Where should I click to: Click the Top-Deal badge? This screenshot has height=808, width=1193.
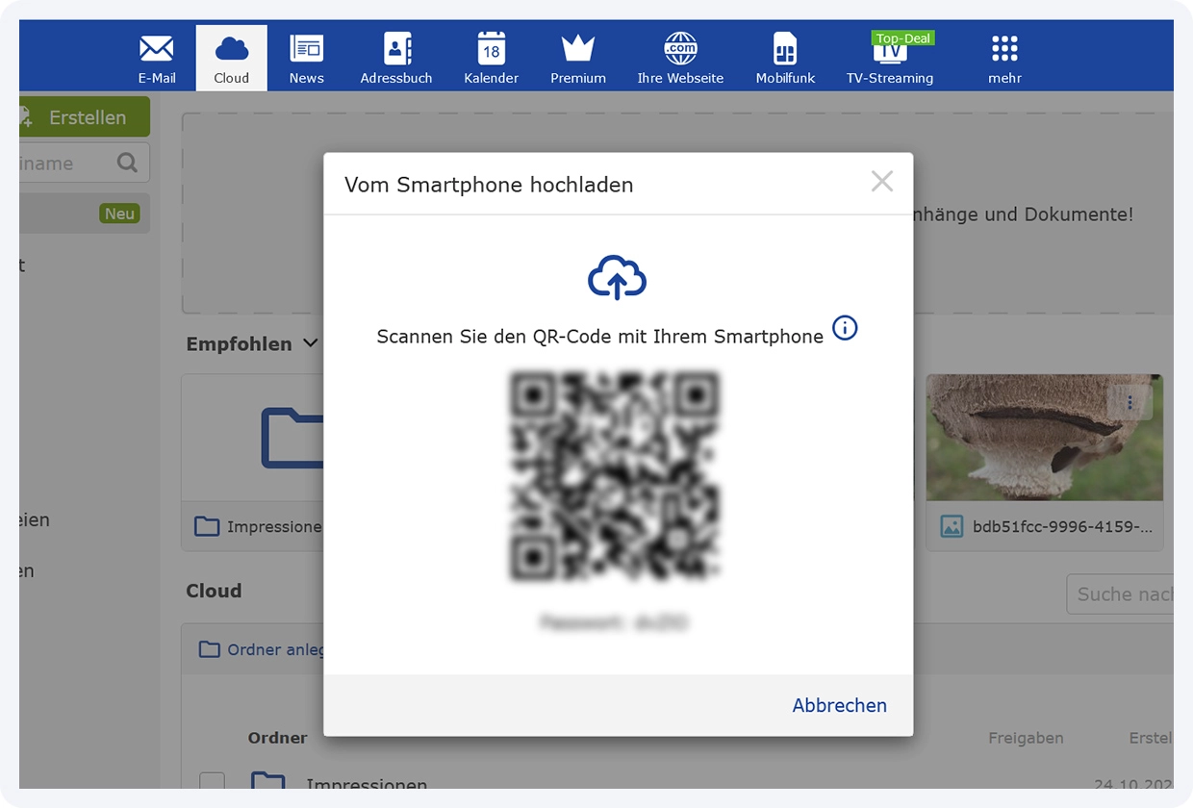[x=902, y=38]
